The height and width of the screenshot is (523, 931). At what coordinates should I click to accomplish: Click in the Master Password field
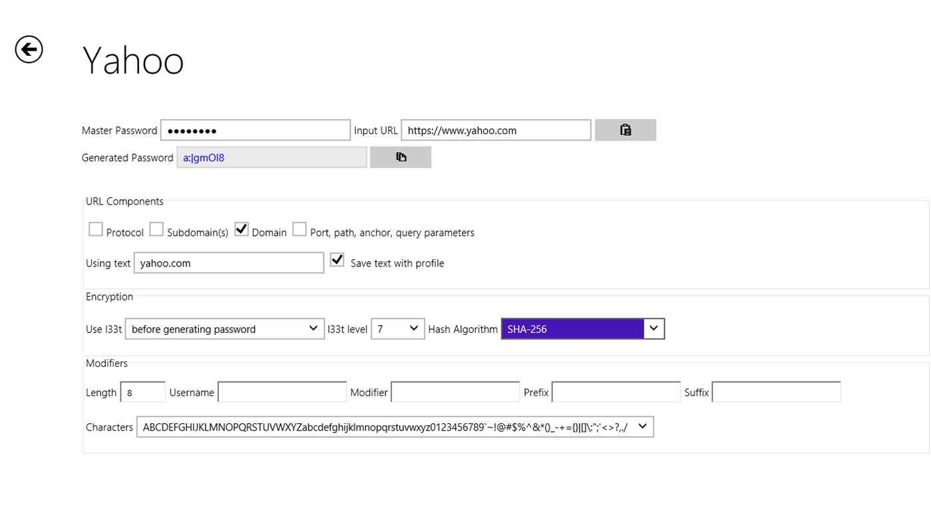[255, 130]
